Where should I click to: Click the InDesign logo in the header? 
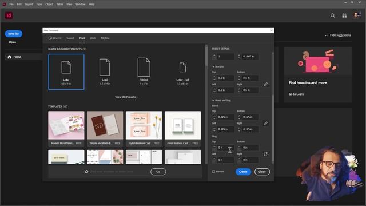pyautogui.click(x=9, y=15)
